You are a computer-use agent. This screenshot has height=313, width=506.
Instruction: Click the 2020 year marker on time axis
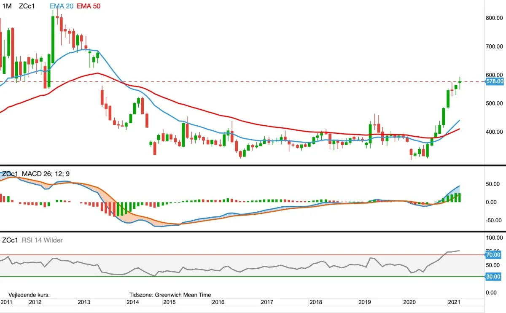[409, 302]
